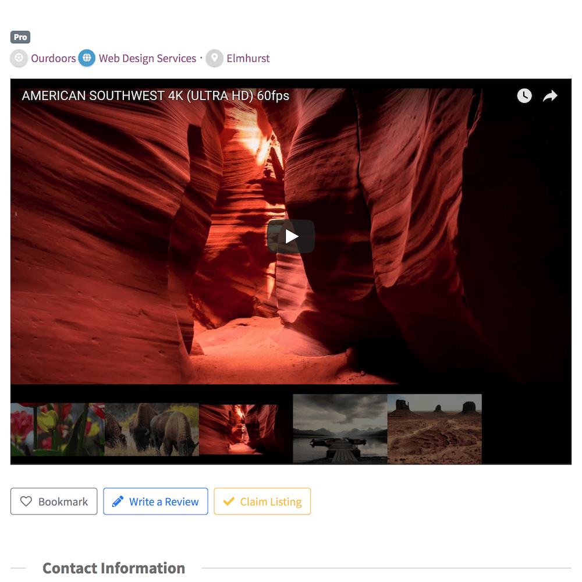Open the video title American Southwest 4K
582x582 pixels.
tap(155, 96)
